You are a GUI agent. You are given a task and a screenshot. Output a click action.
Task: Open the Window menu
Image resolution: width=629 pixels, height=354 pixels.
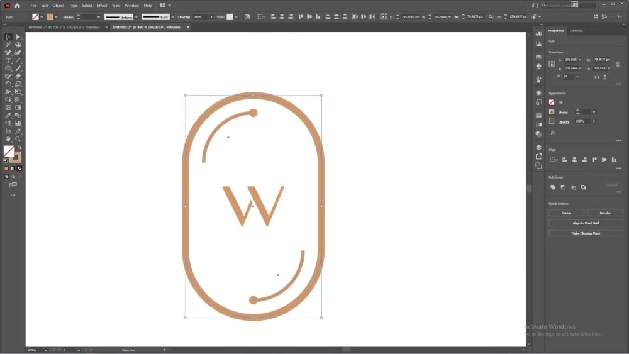tap(131, 6)
